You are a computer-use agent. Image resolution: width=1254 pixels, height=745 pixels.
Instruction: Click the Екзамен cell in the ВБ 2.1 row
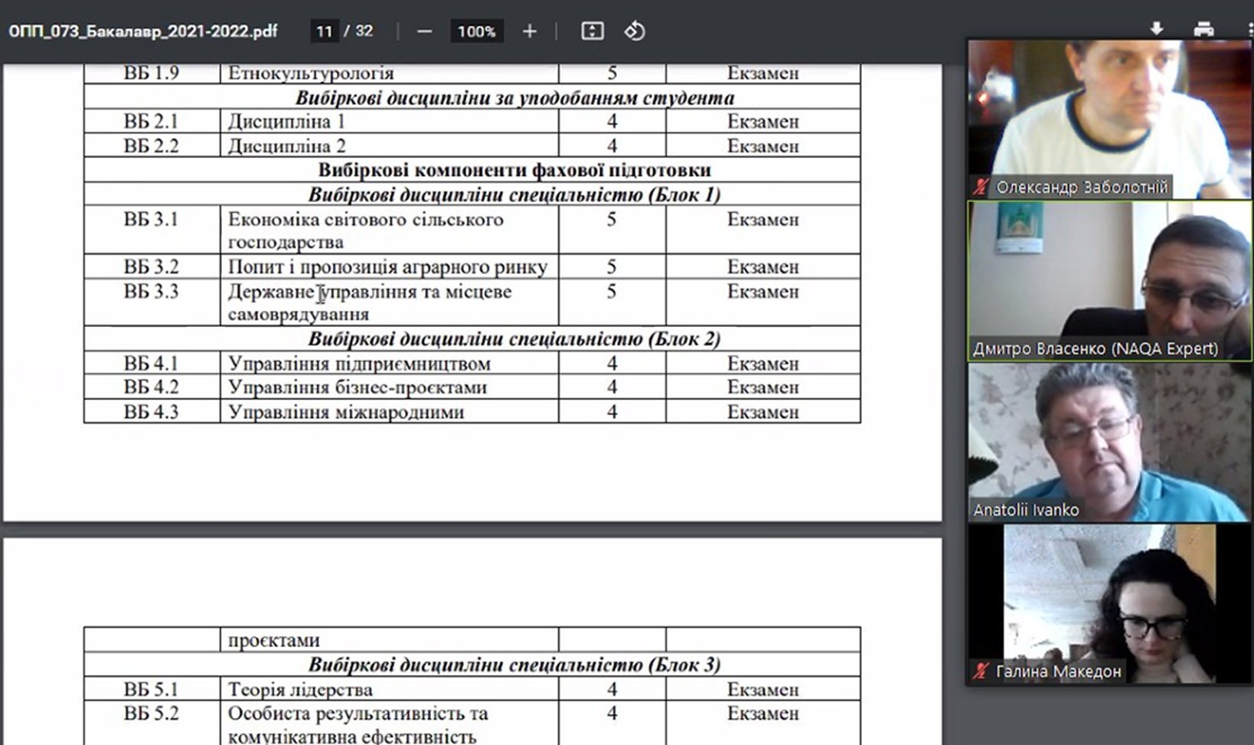click(x=763, y=122)
